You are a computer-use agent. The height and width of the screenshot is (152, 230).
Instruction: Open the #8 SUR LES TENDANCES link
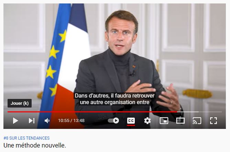point(26,138)
